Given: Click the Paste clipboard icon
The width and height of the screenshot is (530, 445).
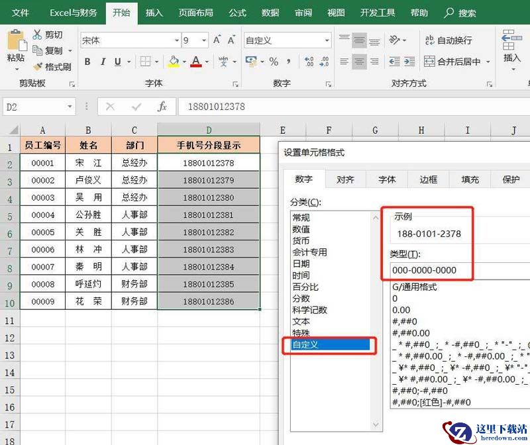Looking at the screenshot, I should click(16, 40).
